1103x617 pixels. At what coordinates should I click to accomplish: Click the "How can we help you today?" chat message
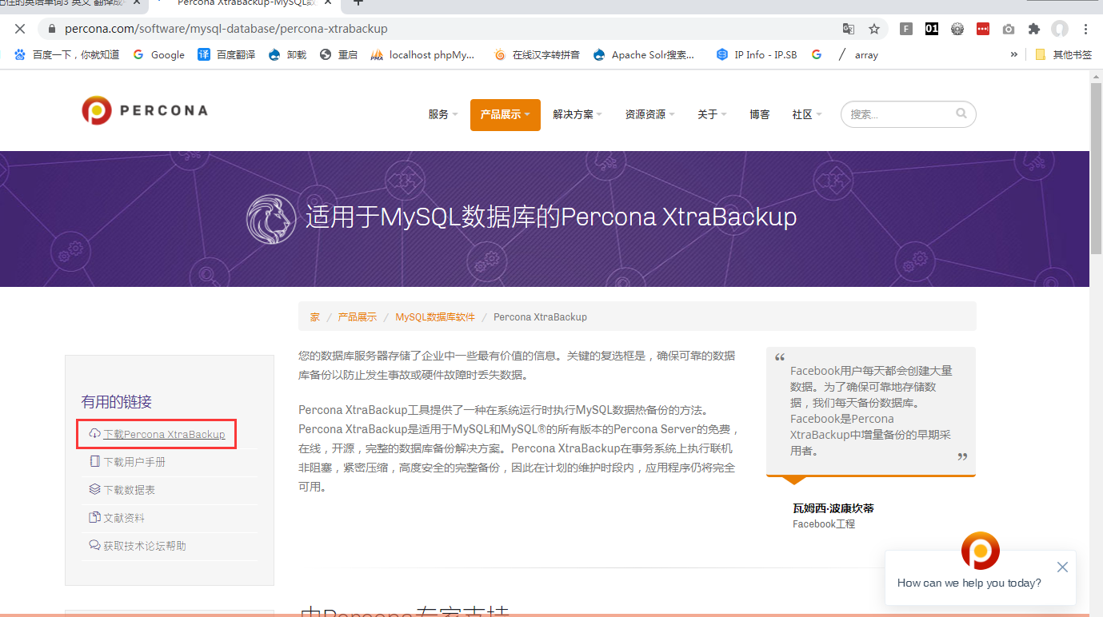pyautogui.click(x=969, y=583)
